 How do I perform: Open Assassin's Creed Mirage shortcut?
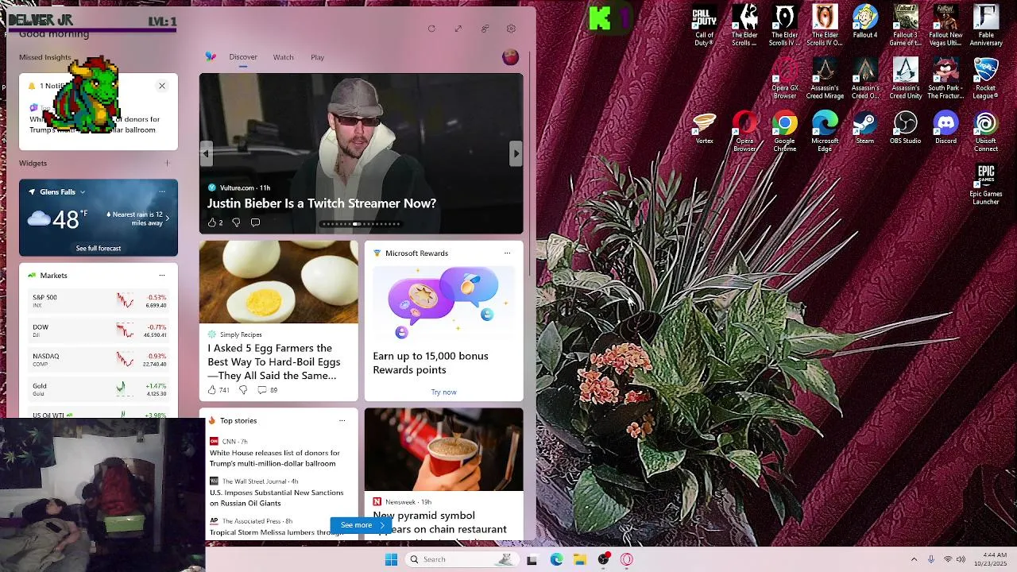coord(825,79)
